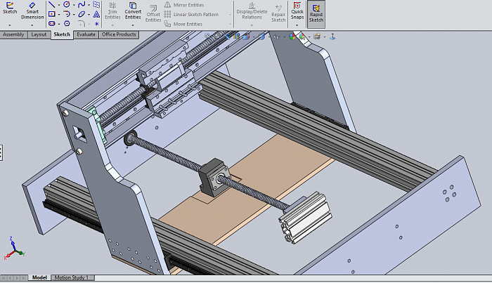Open the Motion Study 1 tab
The width and height of the screenshot is (492, 283).
[72, 278]
